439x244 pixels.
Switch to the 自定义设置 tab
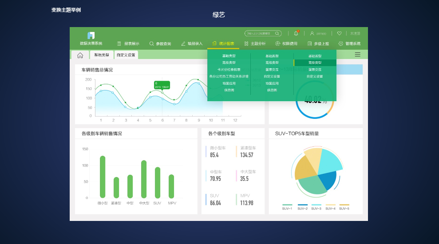point(126,55)
